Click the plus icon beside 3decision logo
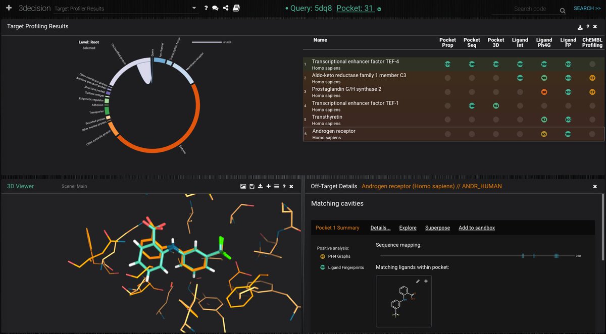This screenshot has height=334, width=606. tap(9, 8)
